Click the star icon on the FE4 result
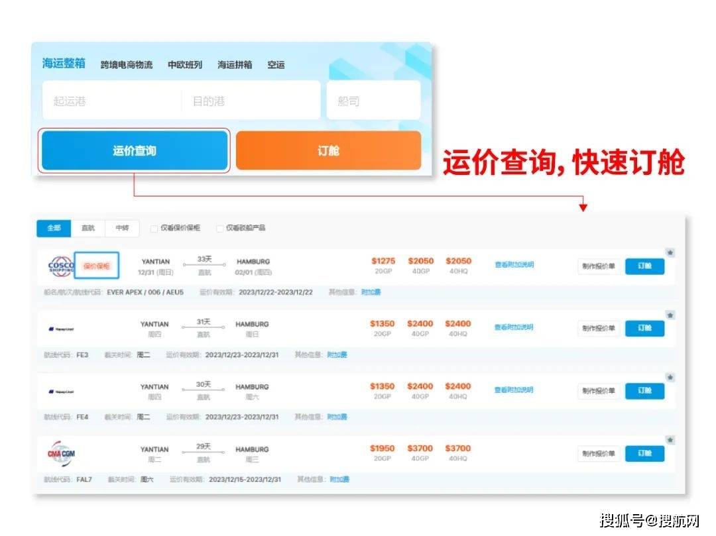716x536 pixels. [670, 376]
